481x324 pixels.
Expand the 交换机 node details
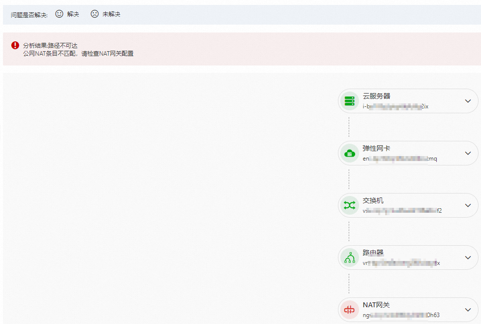tap(468, 205)
